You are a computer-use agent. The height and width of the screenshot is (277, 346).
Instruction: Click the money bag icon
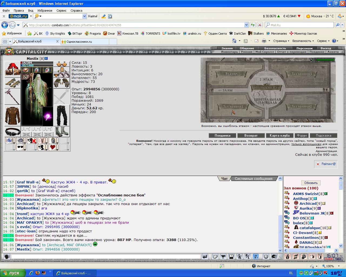pos(288,256)
